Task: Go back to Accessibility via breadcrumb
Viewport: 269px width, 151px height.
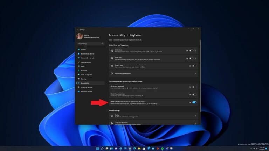Action: 117,35
